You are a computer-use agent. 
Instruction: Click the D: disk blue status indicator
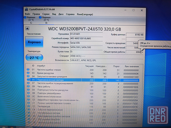40,17
